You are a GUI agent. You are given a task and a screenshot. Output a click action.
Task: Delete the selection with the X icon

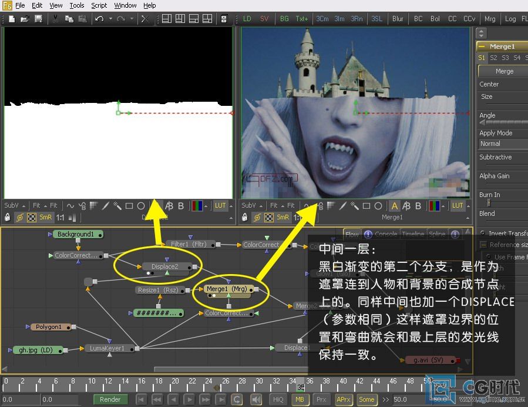[145, 19]
